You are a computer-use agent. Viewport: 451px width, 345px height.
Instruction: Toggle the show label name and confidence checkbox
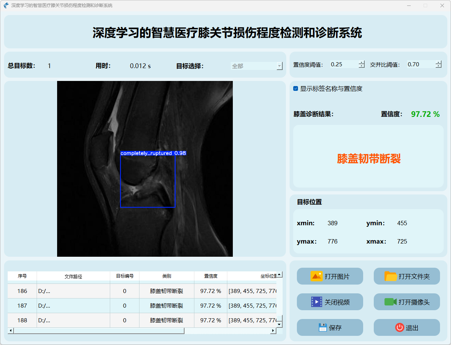(296, 89)
